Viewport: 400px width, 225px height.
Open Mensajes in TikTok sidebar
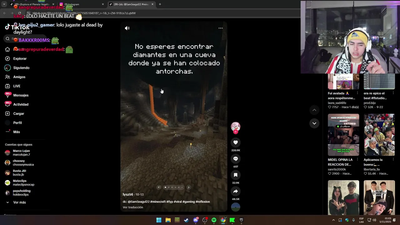pos(21,95)
